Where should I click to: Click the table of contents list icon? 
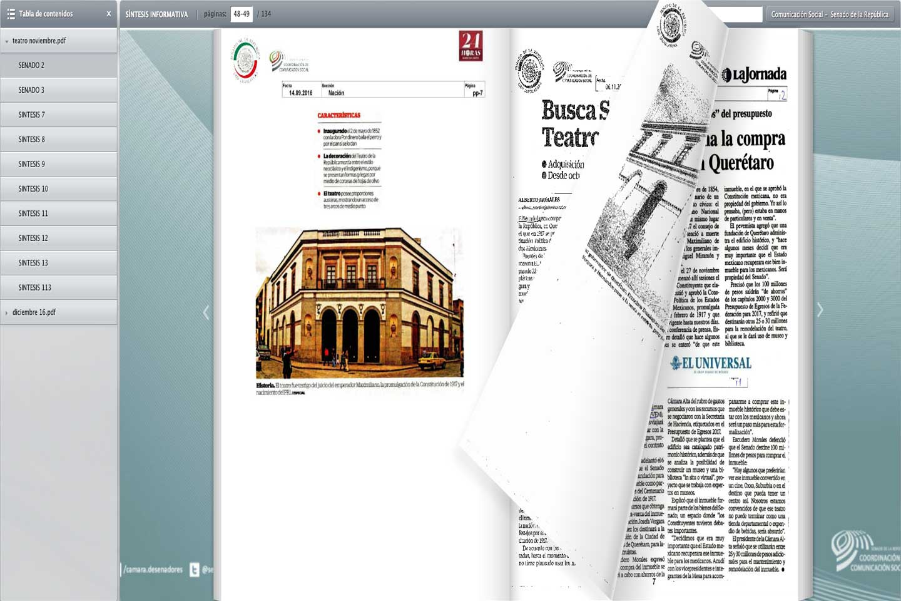[x=11, y=14]
